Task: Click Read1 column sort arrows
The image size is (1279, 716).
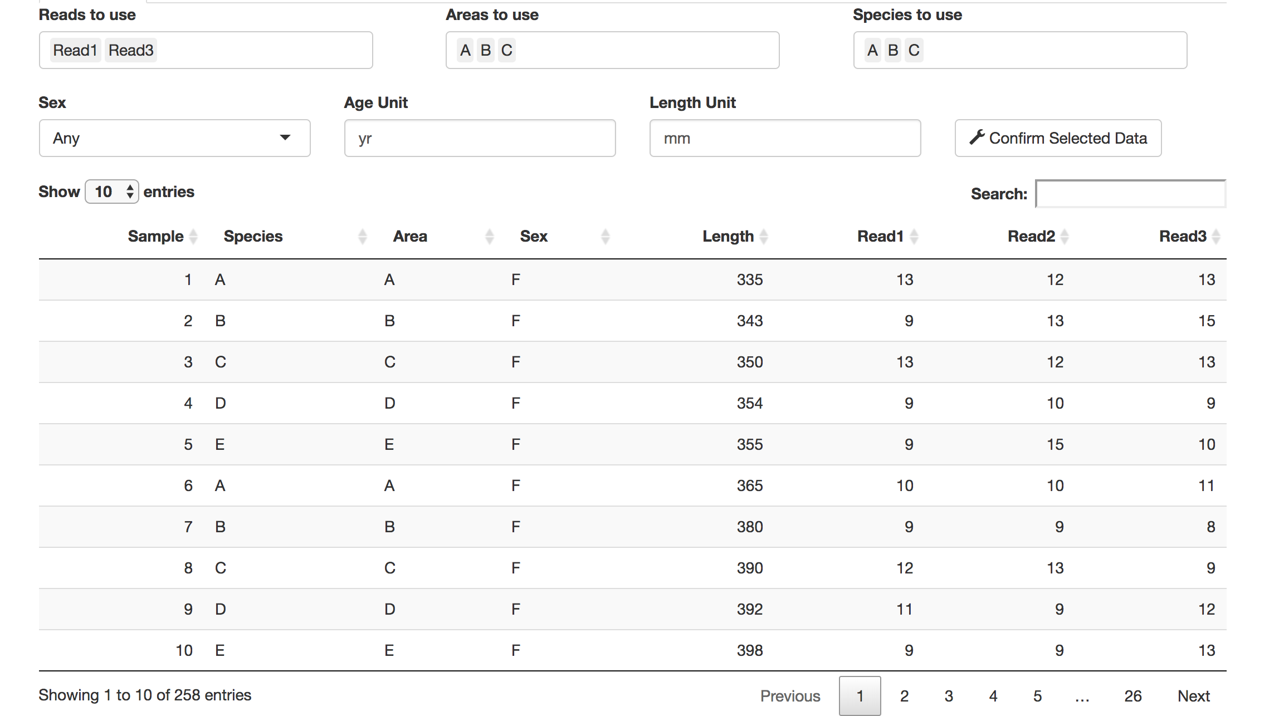Action: pos(914,237)
